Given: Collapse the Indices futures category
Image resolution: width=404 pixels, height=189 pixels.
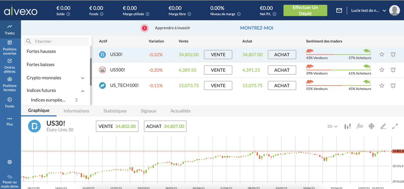Looking at the screenshot, I should tap(83, 91).
